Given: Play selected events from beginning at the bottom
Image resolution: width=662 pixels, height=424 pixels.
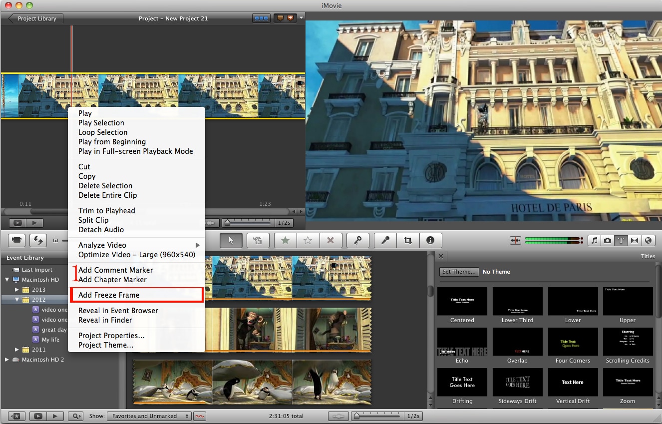Looking at the screenshot, I should [x=55, y=416].
